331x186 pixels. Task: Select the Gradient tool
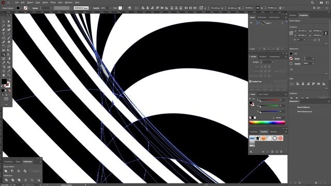click(x=9, y=58)
